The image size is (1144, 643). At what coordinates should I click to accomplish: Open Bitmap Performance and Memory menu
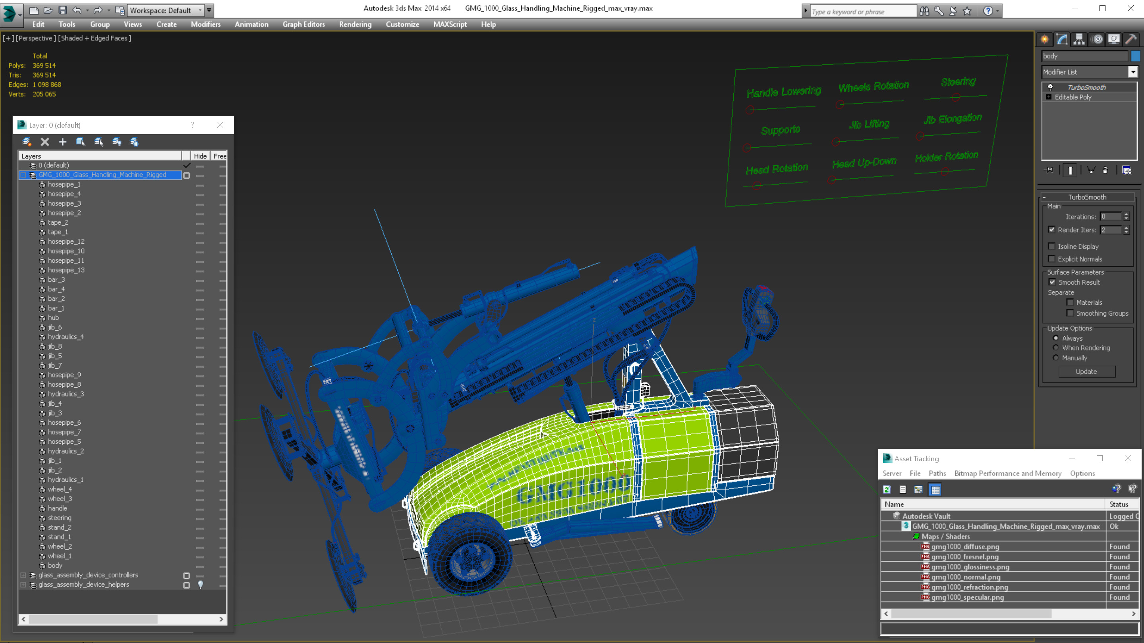1008,474
